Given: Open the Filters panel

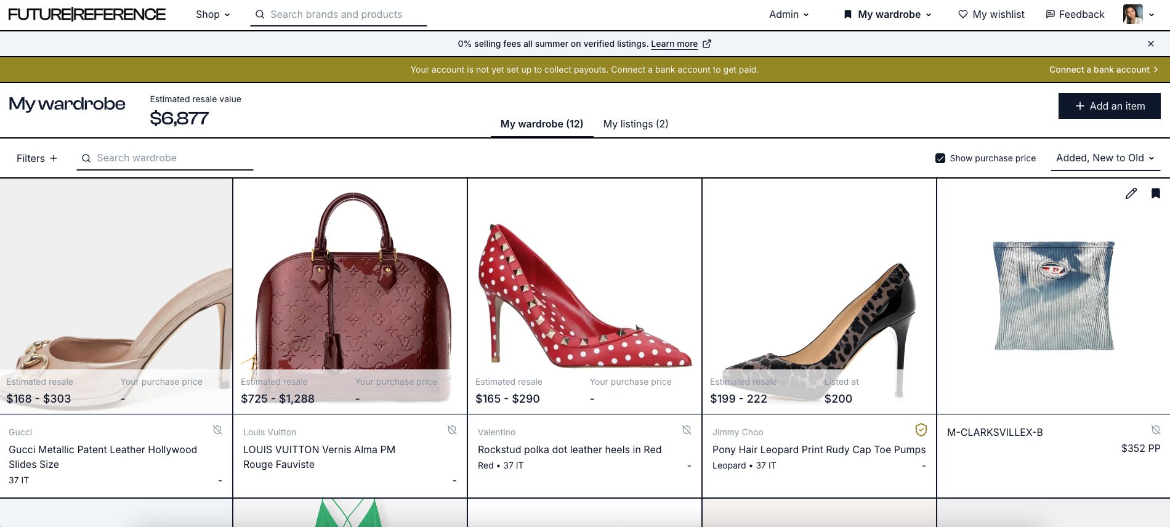Looking at the screenshot, I should pyautogui.click(x=37, y=158).
